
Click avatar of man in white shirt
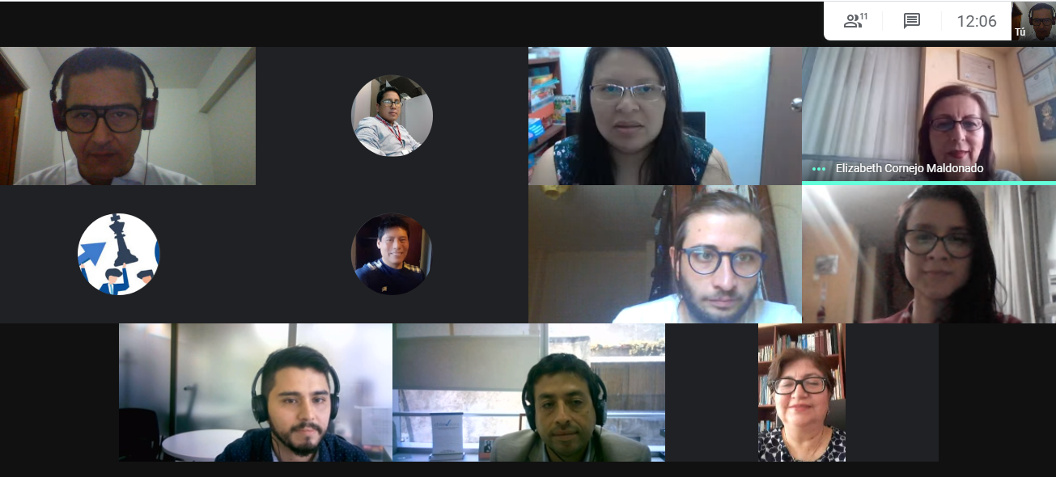coord(392,116)
